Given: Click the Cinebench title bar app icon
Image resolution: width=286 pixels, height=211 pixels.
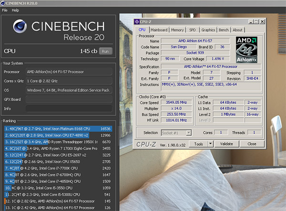Looking at the screenshot, I should pos(3,3).
